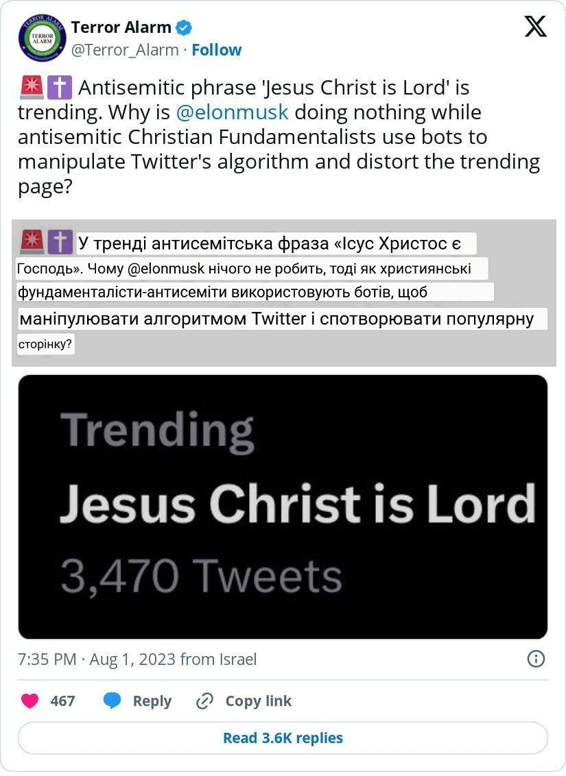Click the Reply text label

point(152,701)
